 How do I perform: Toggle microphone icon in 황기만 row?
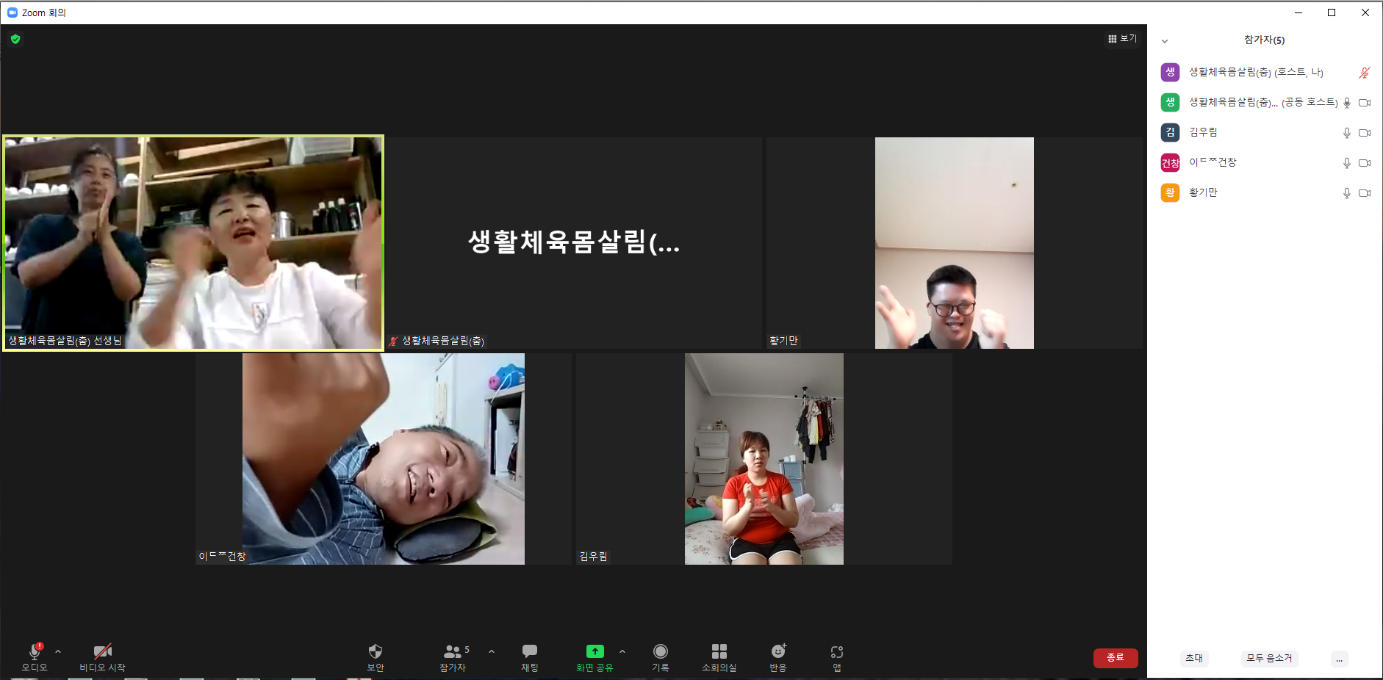coord(1347,193)
